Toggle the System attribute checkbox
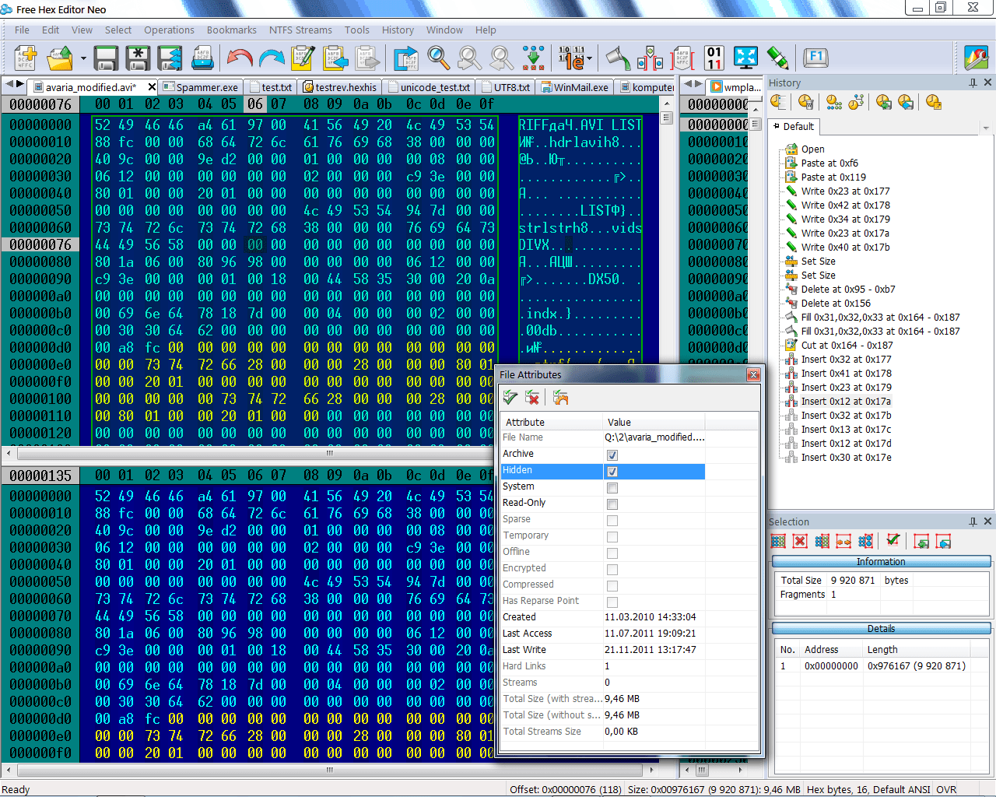 [612, 488]
